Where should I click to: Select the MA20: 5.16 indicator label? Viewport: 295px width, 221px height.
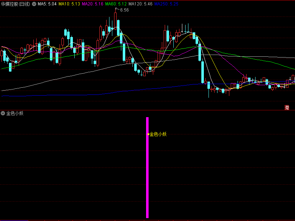93,4
